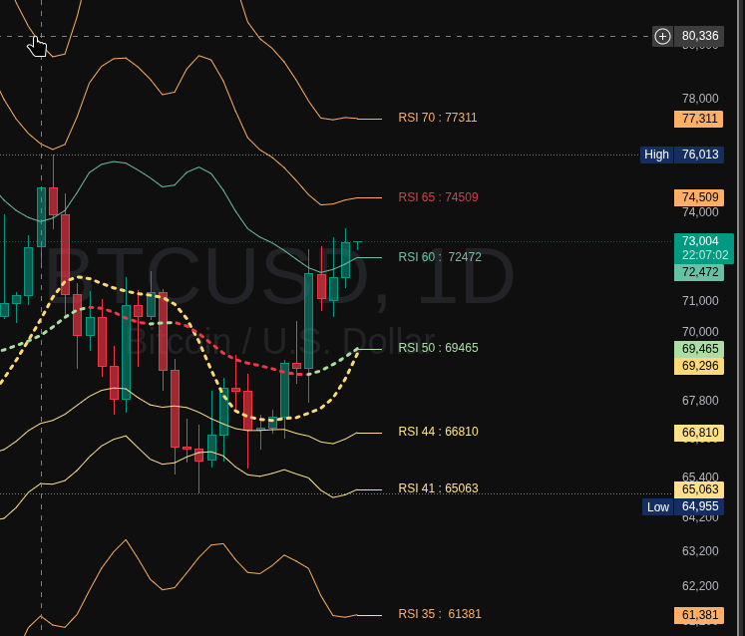Screen dimensions: 745x636
Task: Select the Low label tag
Action: 657,507
